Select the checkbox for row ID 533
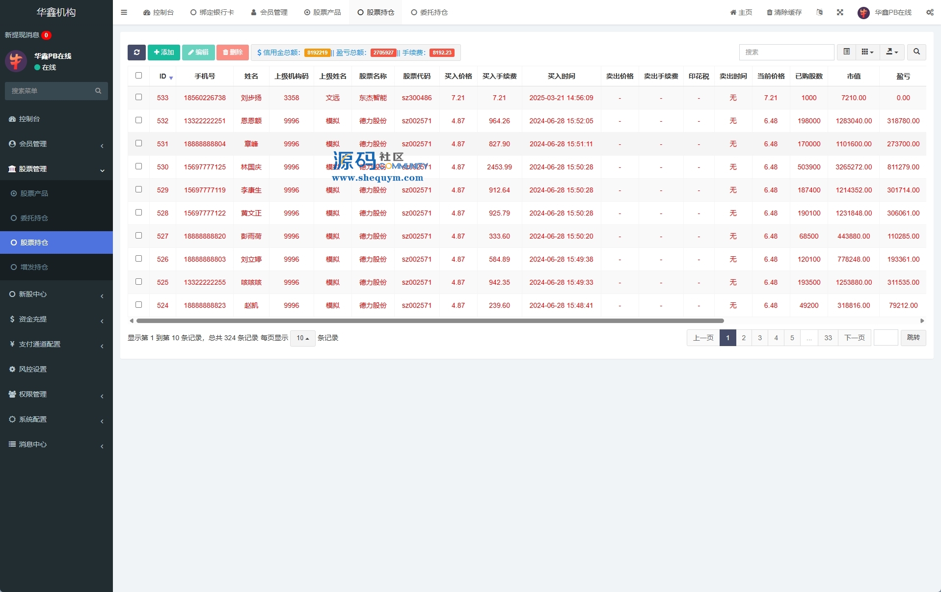 138,97
